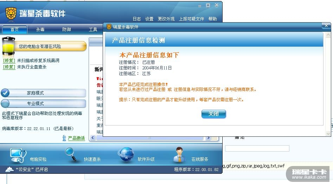Click news panel right scroll arrow

(208, 138)
